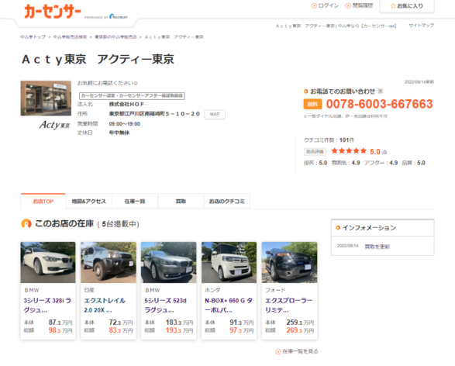Click the MAP button next to address
The height and width of the screenshot is (366, 455).
[x=215, y=114]
